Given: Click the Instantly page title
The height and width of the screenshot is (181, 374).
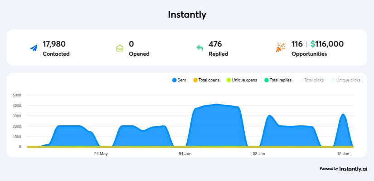Looking at the screenshot, I should [x=187, y=15].
